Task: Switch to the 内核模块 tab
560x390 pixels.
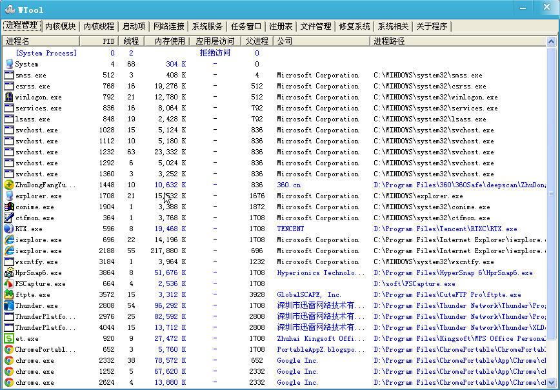Action: coord(61,26)
